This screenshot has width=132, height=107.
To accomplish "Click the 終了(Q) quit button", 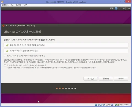I will click(90, 79).
